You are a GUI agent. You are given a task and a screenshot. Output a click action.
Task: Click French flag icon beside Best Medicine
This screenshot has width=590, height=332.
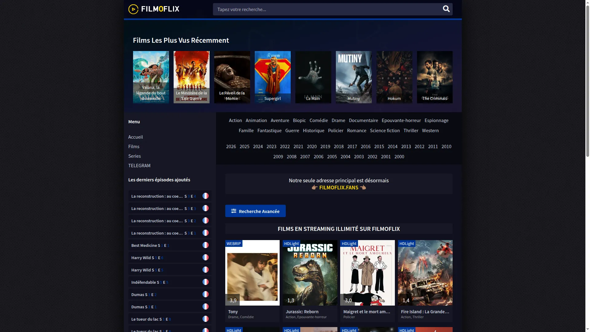pyautogui.click(x=206, y=245)
